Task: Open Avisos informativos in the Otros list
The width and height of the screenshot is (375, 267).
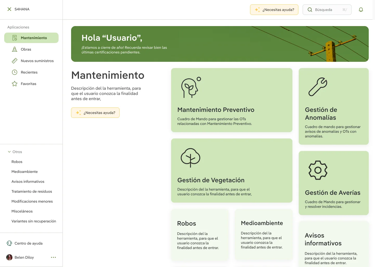Action: click(28, 181)
